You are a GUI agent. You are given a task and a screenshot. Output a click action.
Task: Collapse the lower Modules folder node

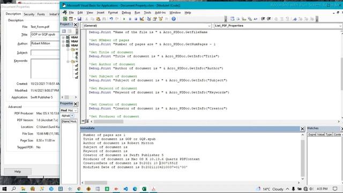click(x=68, y=62)
